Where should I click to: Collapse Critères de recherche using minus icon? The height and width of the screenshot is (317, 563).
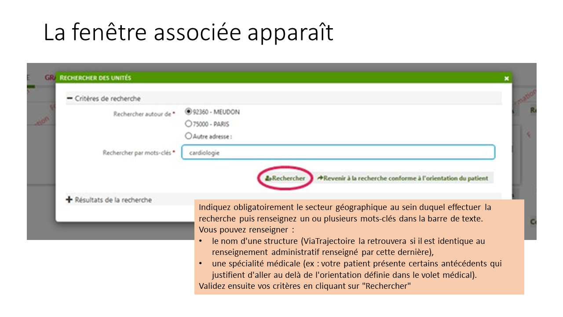pos(69,99)
